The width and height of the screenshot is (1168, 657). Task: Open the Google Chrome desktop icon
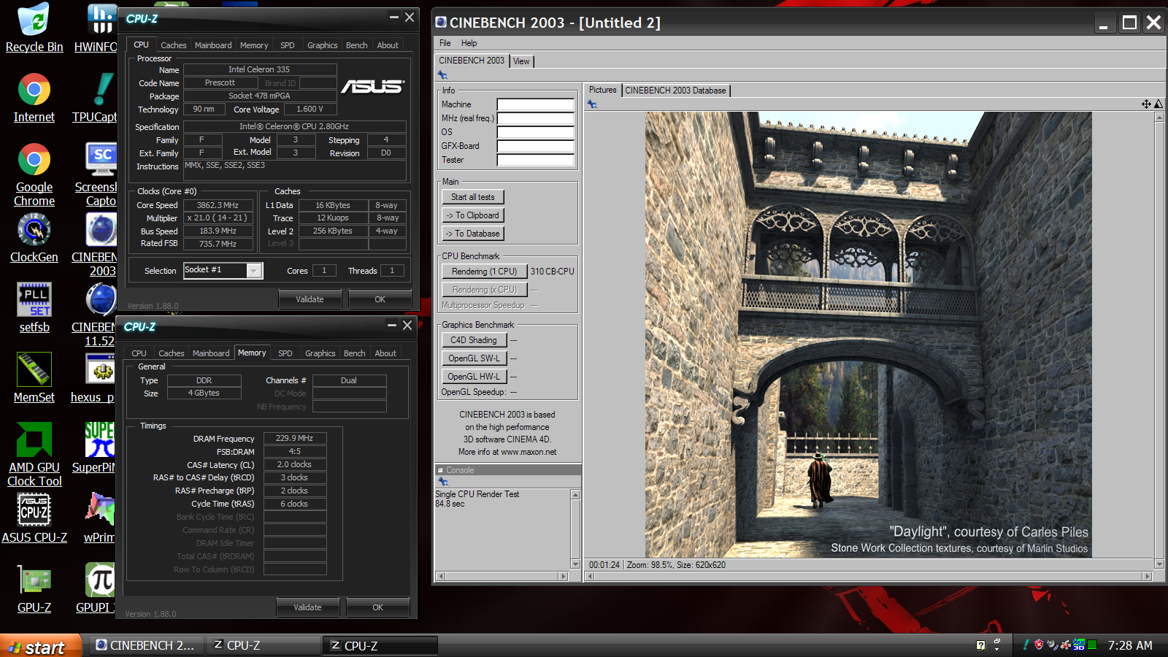34,175
